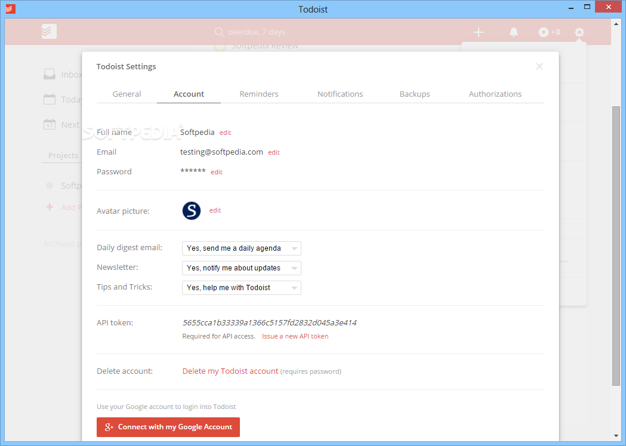
Task: Click edit next to Password
Action: pyautogui.click(x=217, y=172)
